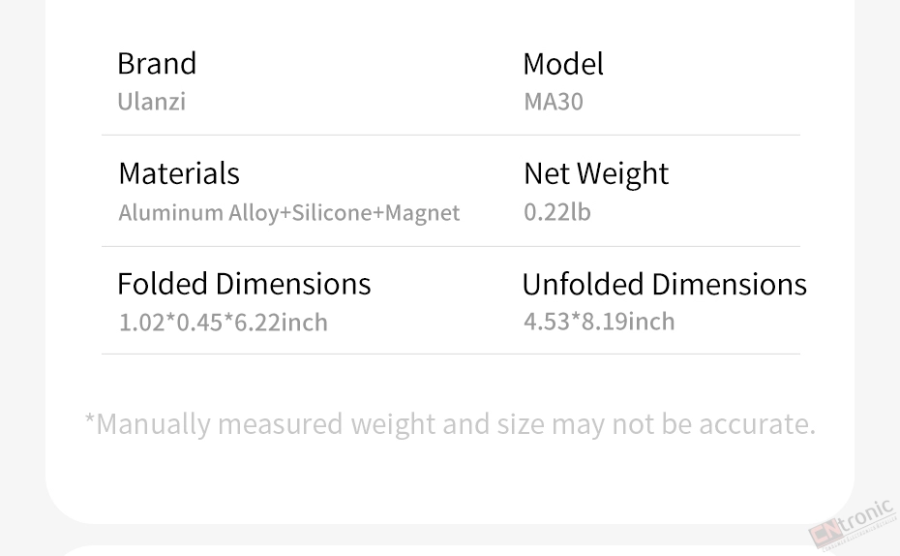Click the divider line below Ulanzi
This screenshot has height=556, width=900.
(451, 135)
